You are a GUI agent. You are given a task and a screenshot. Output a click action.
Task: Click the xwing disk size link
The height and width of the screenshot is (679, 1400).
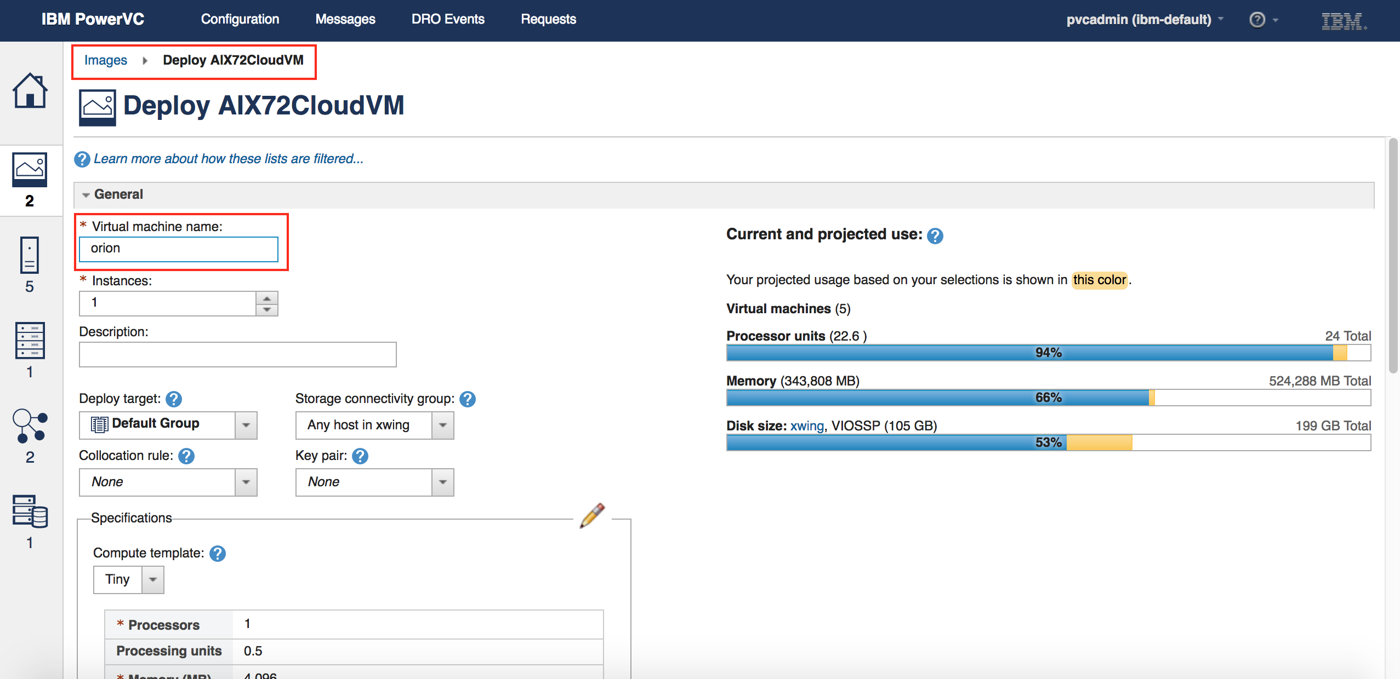[x=807, y=426]
